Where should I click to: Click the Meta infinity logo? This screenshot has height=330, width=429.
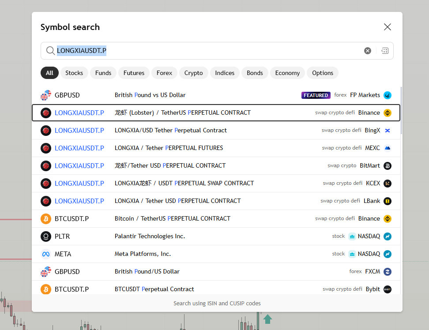click(x=46, y=254)
